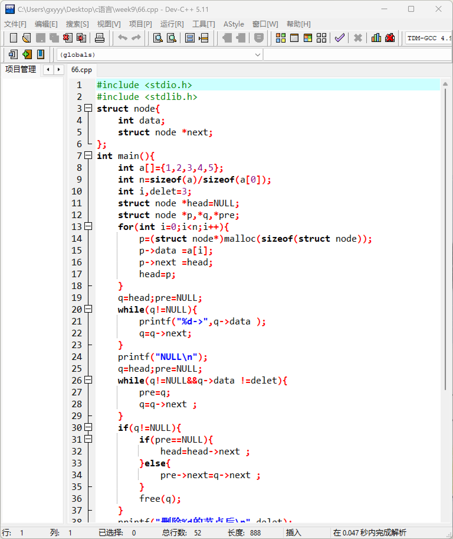Collapse the struct node fold at line 3

[x=88, y=108]
